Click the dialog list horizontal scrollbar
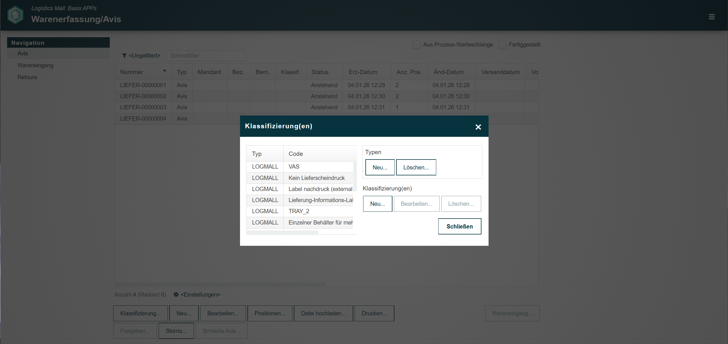Viewport: 728px width, 344px height. click(283, 232)
